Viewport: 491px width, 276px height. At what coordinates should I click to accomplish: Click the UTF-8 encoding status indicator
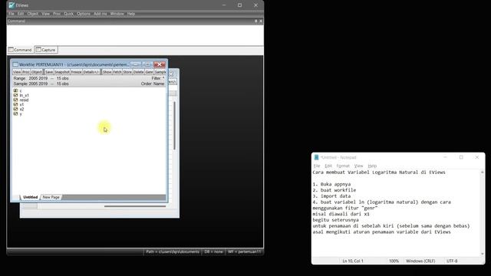click(452, 261)
